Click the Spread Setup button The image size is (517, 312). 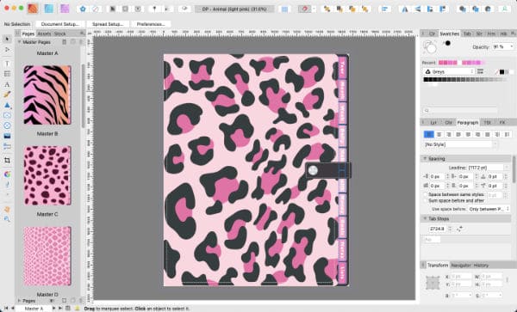(108, 24)
